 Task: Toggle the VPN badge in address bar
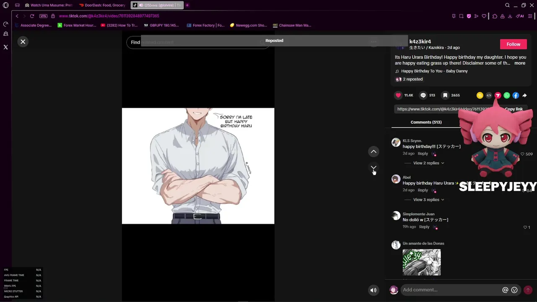click(x=43, y=16)
